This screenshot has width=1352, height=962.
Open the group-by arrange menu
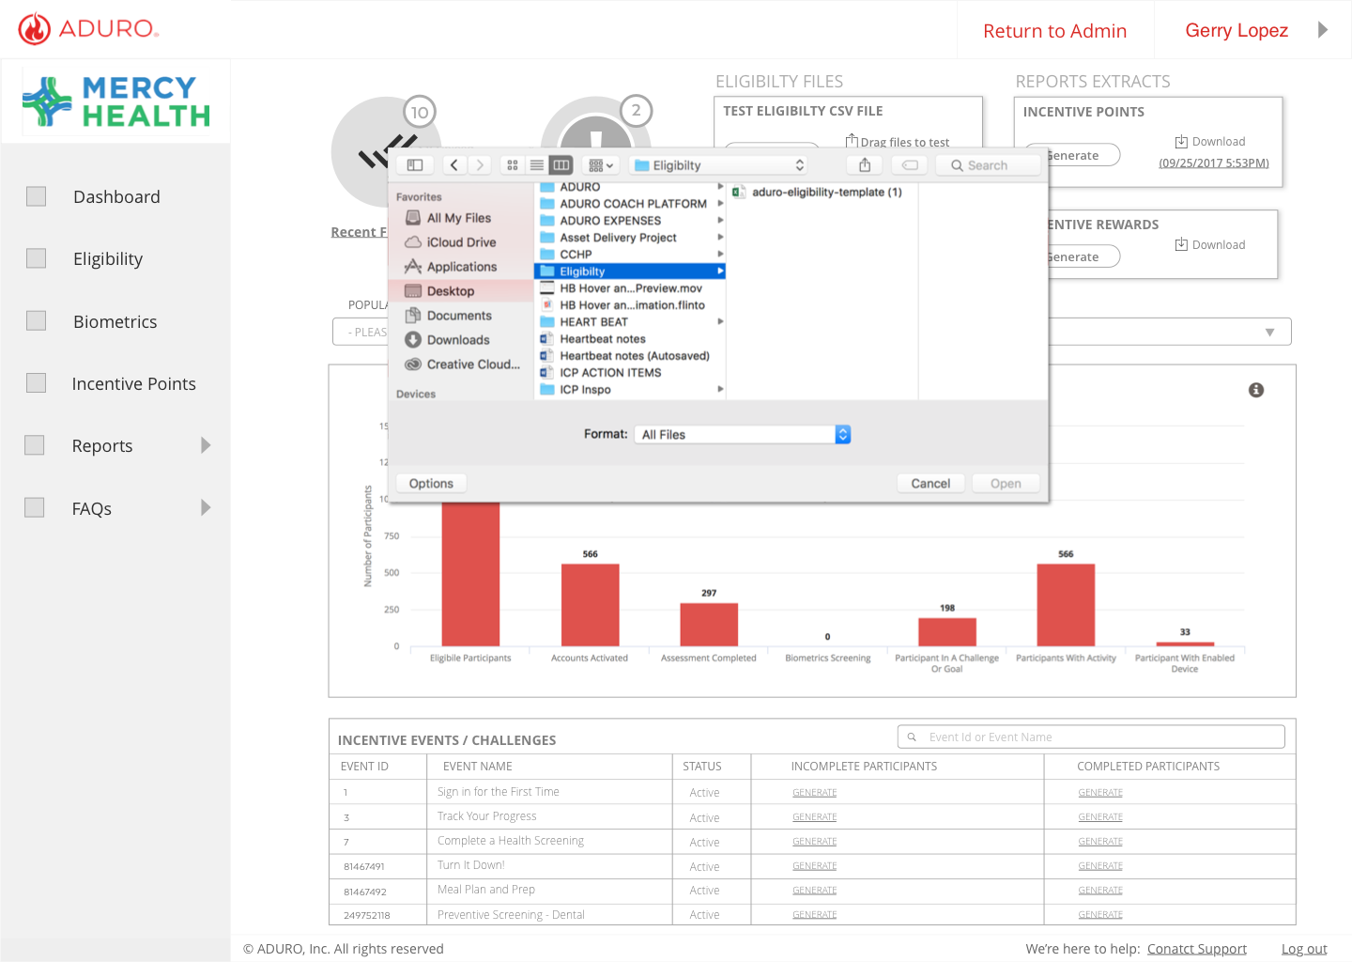pyautogui.click(x=601, y=165)
